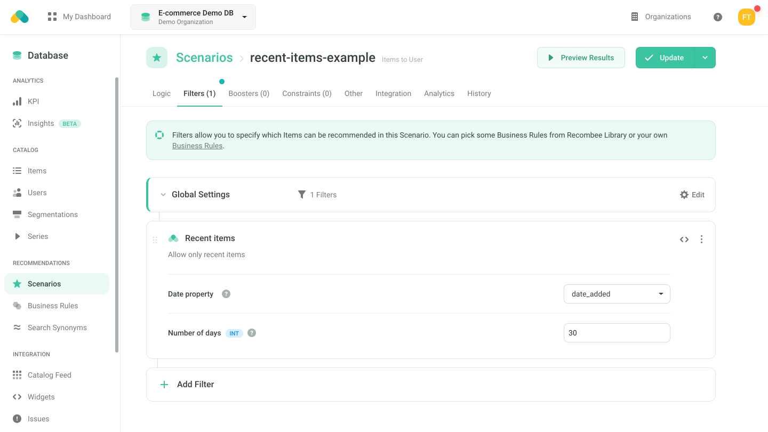Image resolution: width=768 pixels, height=432 pixels.
Task: Click the Number of days input field
Action: 617,333
